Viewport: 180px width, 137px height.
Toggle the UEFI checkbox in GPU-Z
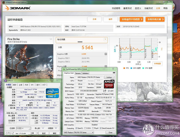click(x=109, y=91)
